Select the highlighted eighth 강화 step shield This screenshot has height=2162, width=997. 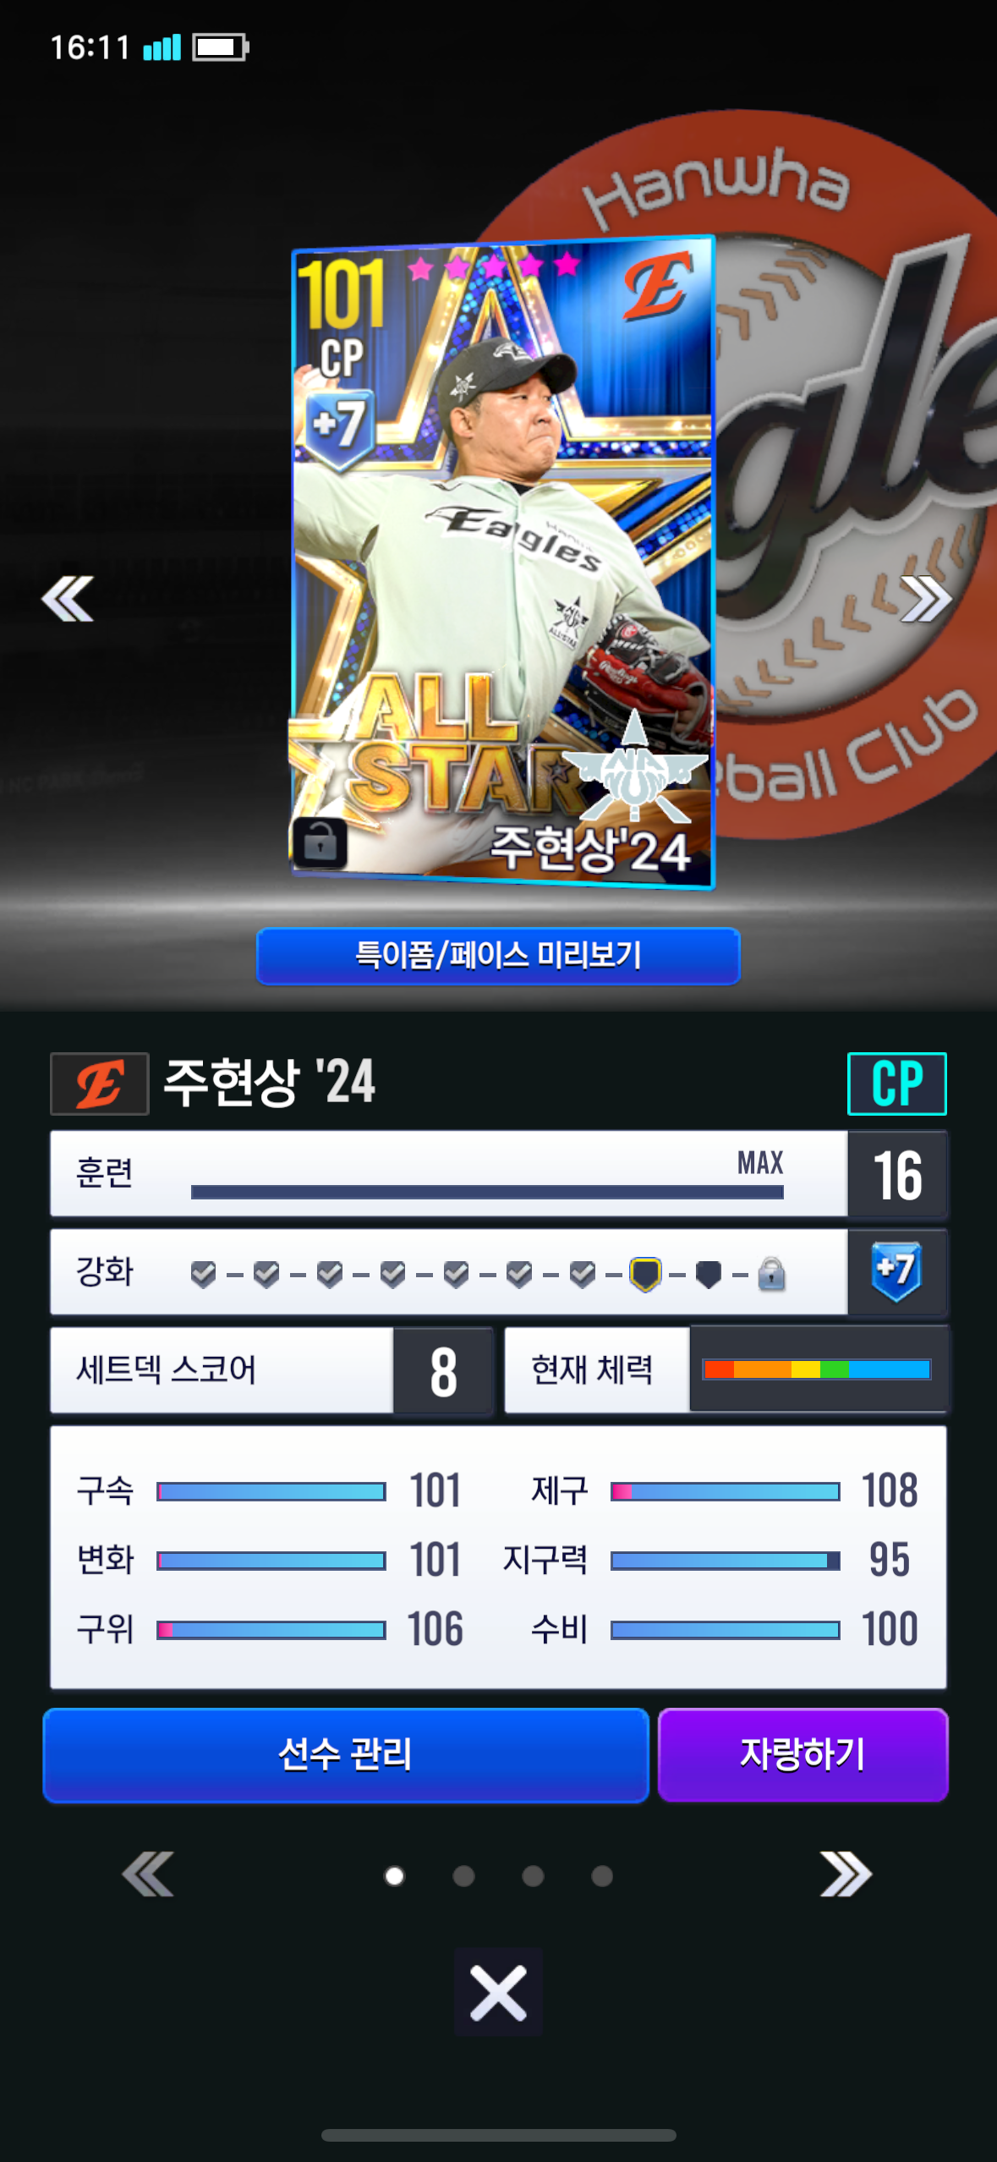tap(645, 1273)
